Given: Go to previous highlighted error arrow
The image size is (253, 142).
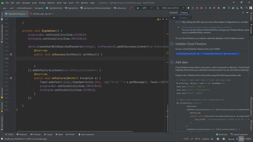Looking at the screenshot, I should click(163, 19).
